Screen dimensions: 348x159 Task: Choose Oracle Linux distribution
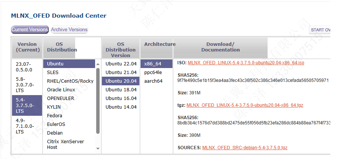coord(69,90)
